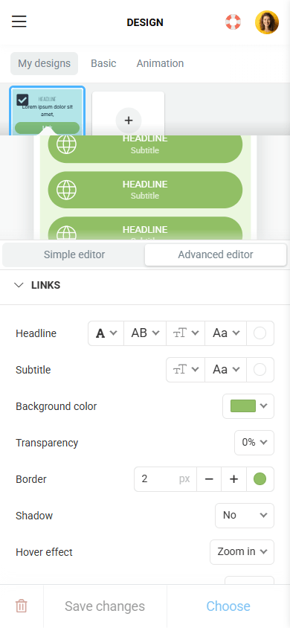The height and width of the screenshot is (628, 290).
Task: Click the Choose button
Action: 228,606
